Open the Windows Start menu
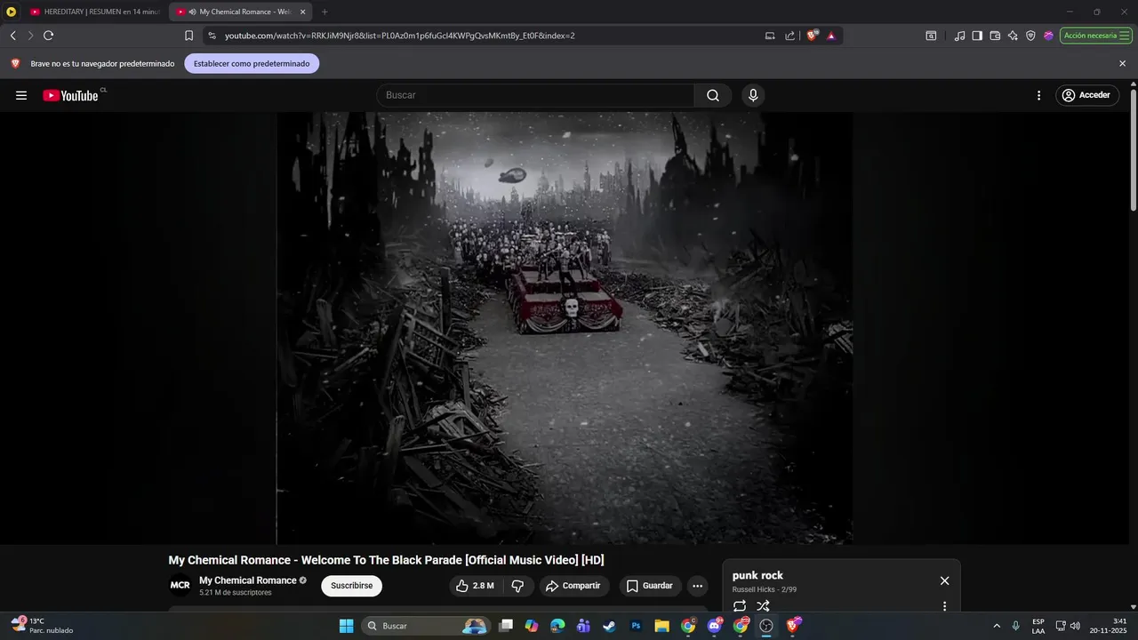The width and height of the screenshot is (1138, 640). [x=346, y=626]
